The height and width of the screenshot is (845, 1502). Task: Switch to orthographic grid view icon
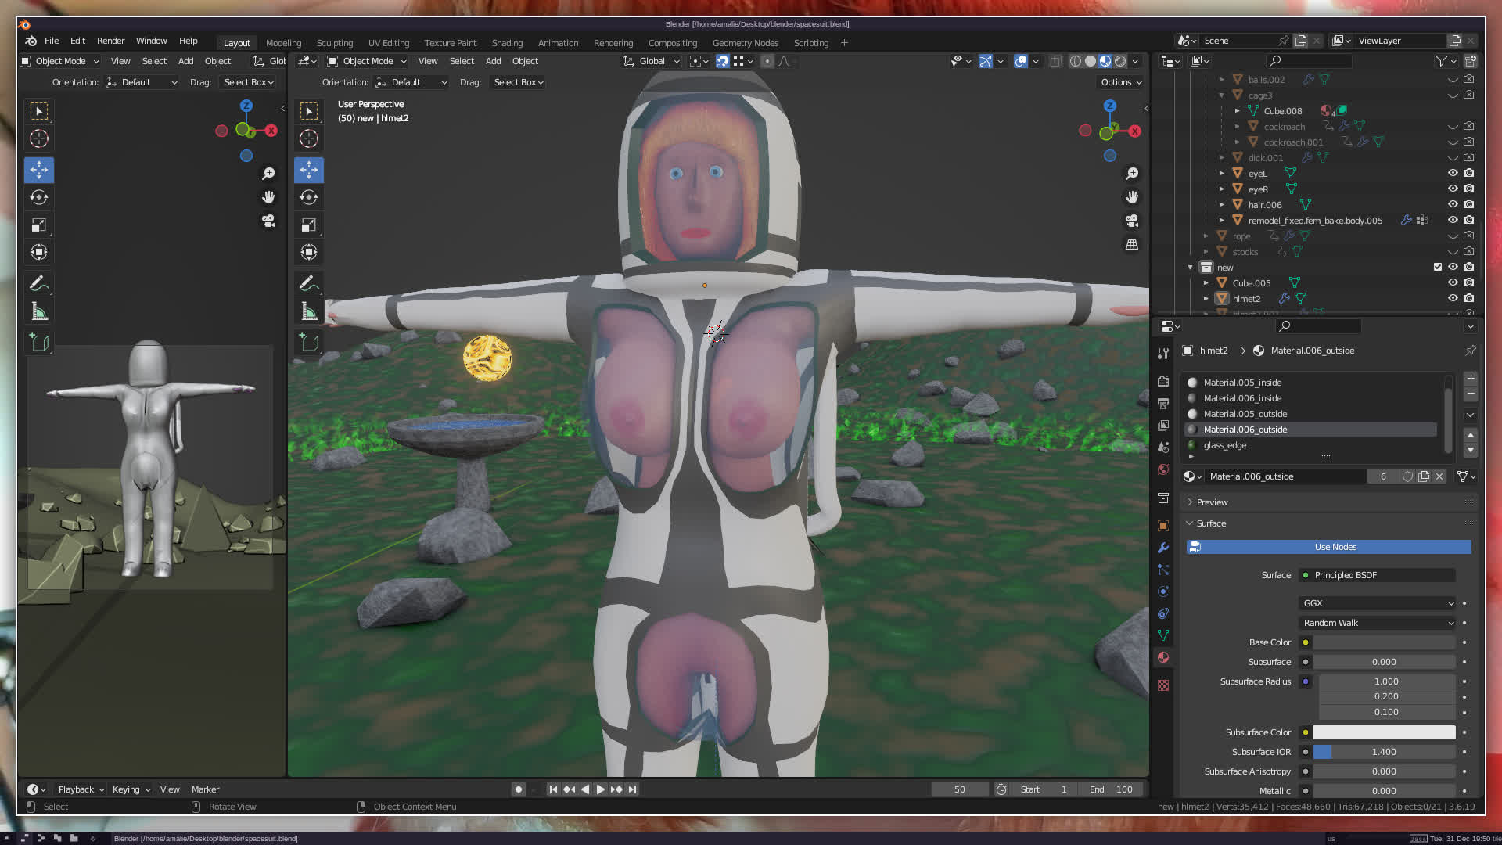[x=1131, y=245]
